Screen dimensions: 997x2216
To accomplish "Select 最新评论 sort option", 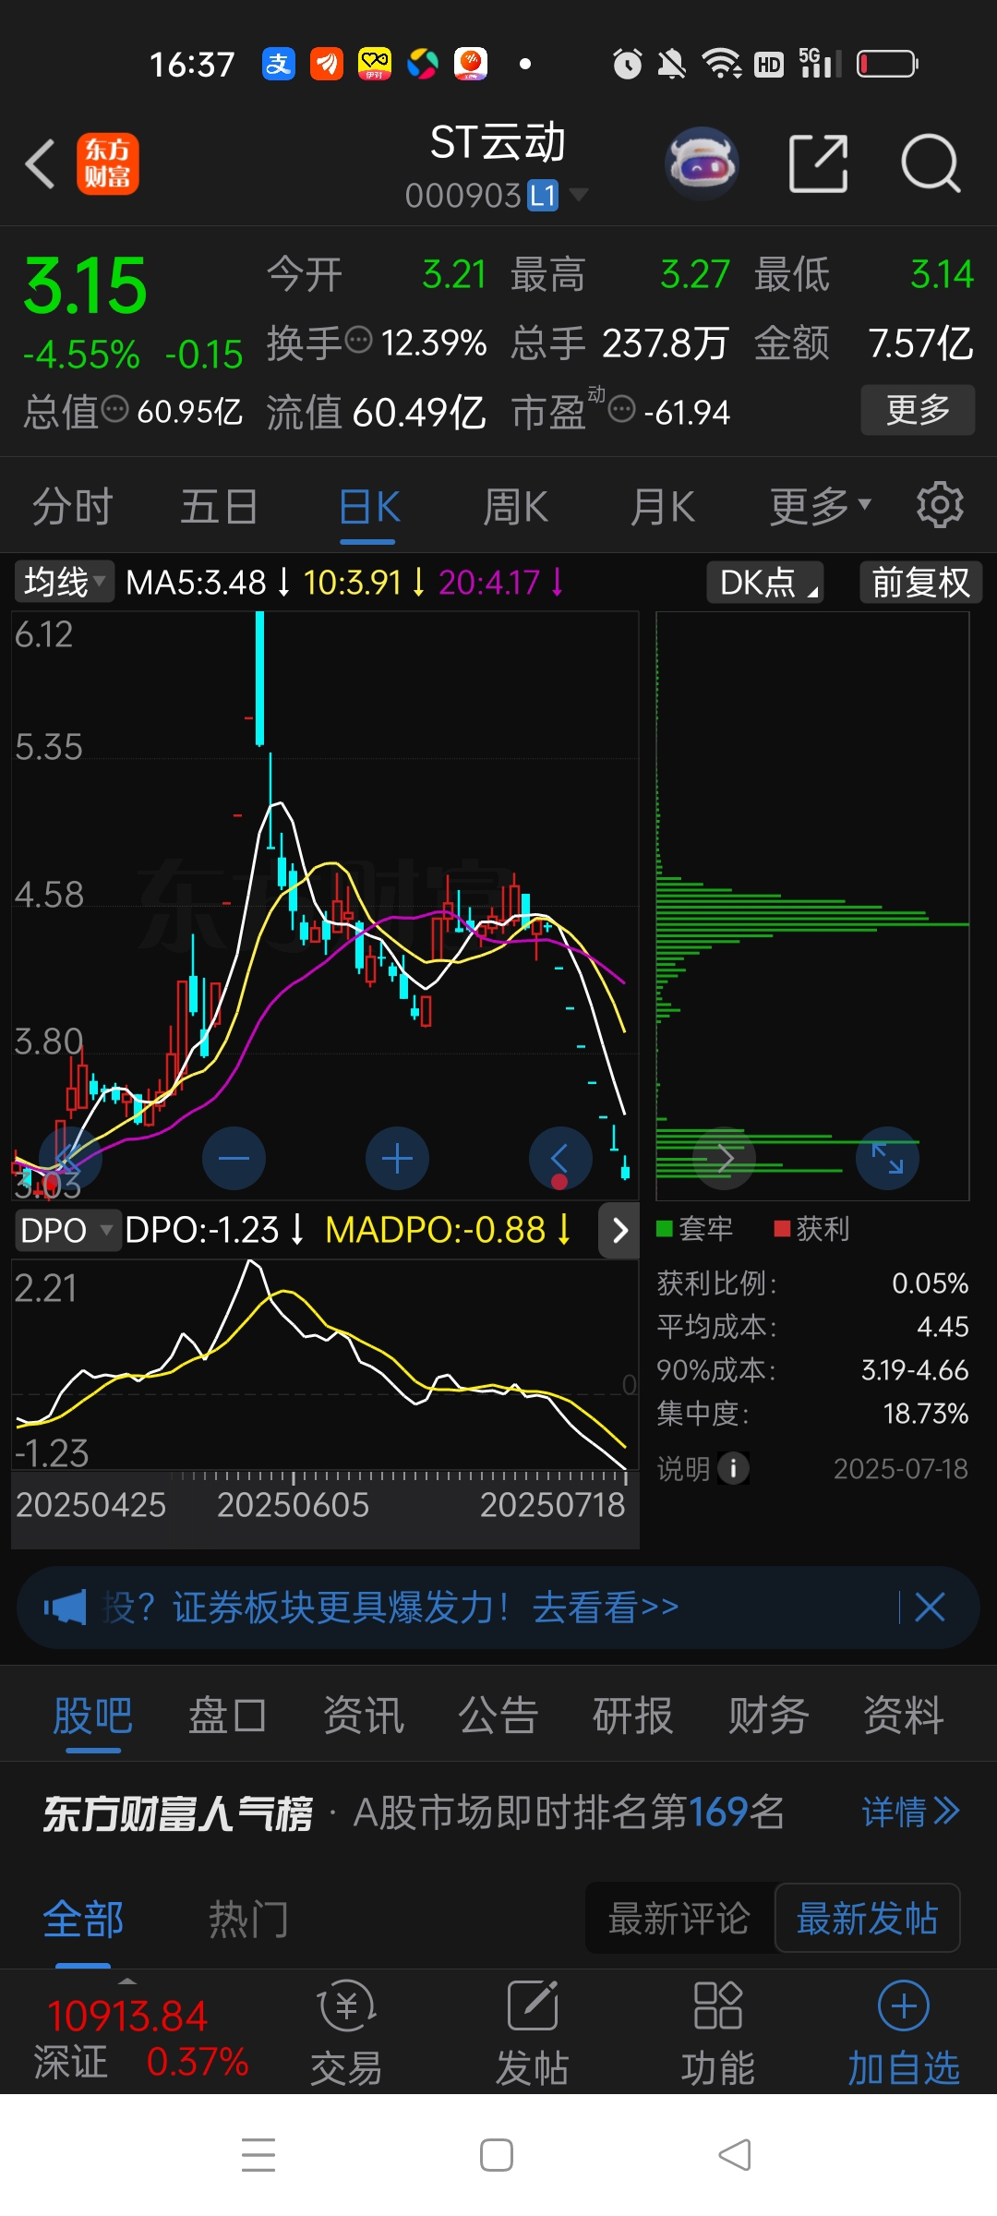I will 679,1918.
